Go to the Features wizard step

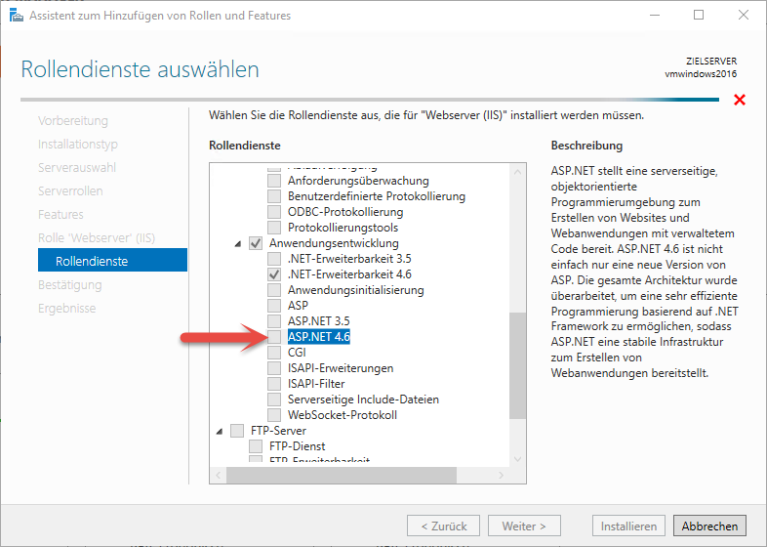[61, 214]
